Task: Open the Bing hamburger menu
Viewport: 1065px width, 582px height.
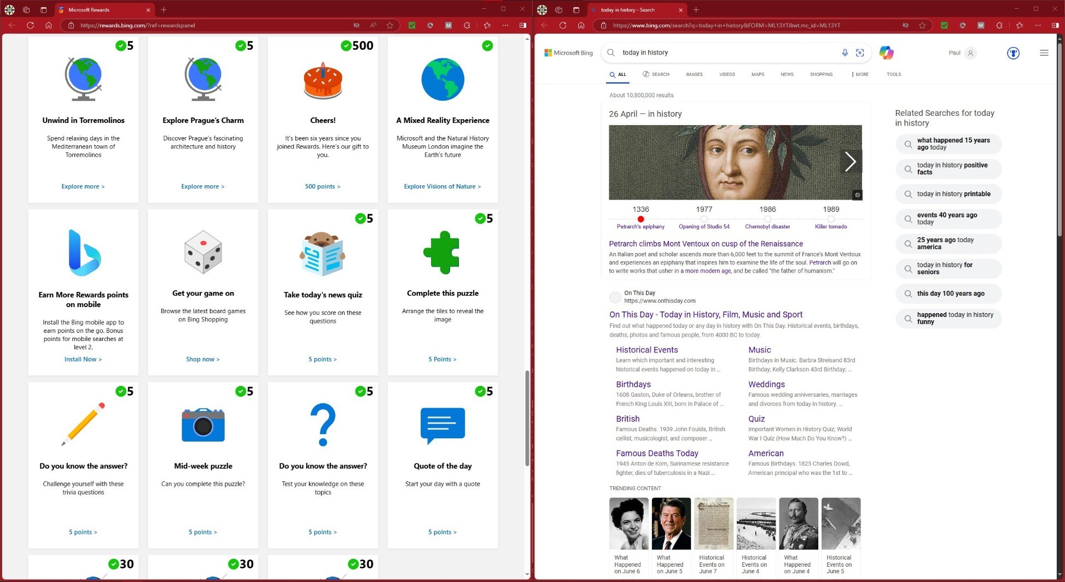Action: 1044,53
